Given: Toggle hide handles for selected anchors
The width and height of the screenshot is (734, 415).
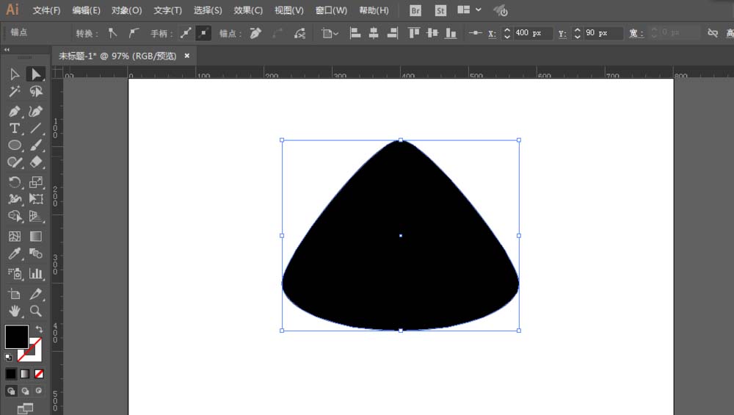Looking at the screenshot, I should click(x=203, y=33).
